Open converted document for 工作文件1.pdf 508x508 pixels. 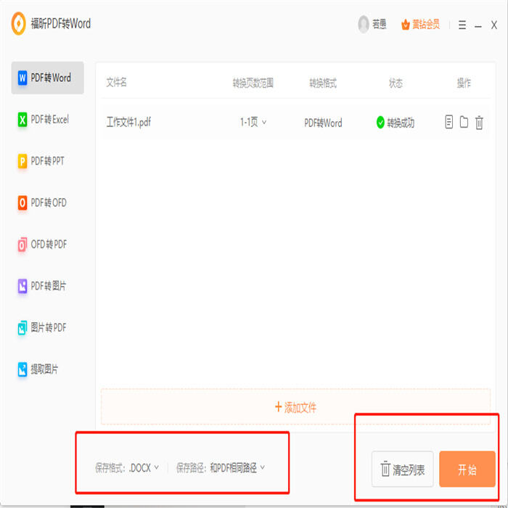448,122
